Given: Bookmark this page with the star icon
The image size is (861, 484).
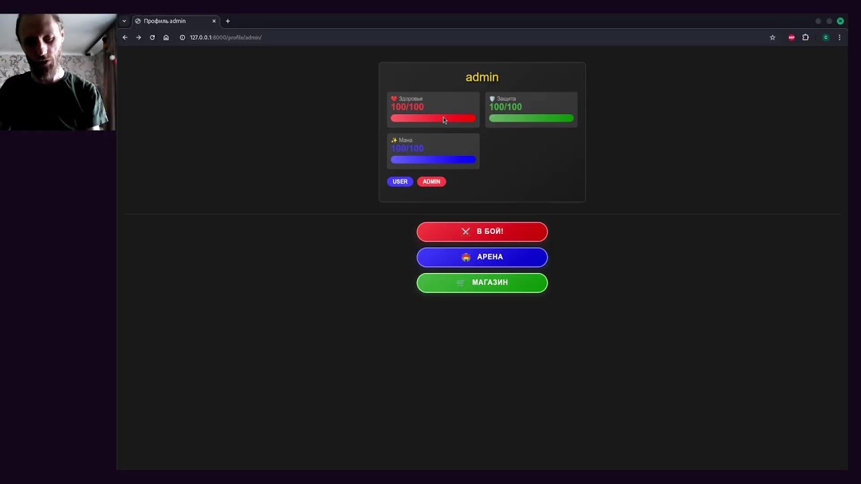Looking at the screenshot, I should click(772, 38).
